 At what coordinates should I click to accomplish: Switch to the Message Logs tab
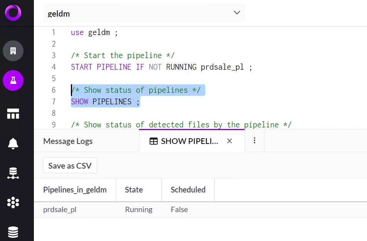68,141
